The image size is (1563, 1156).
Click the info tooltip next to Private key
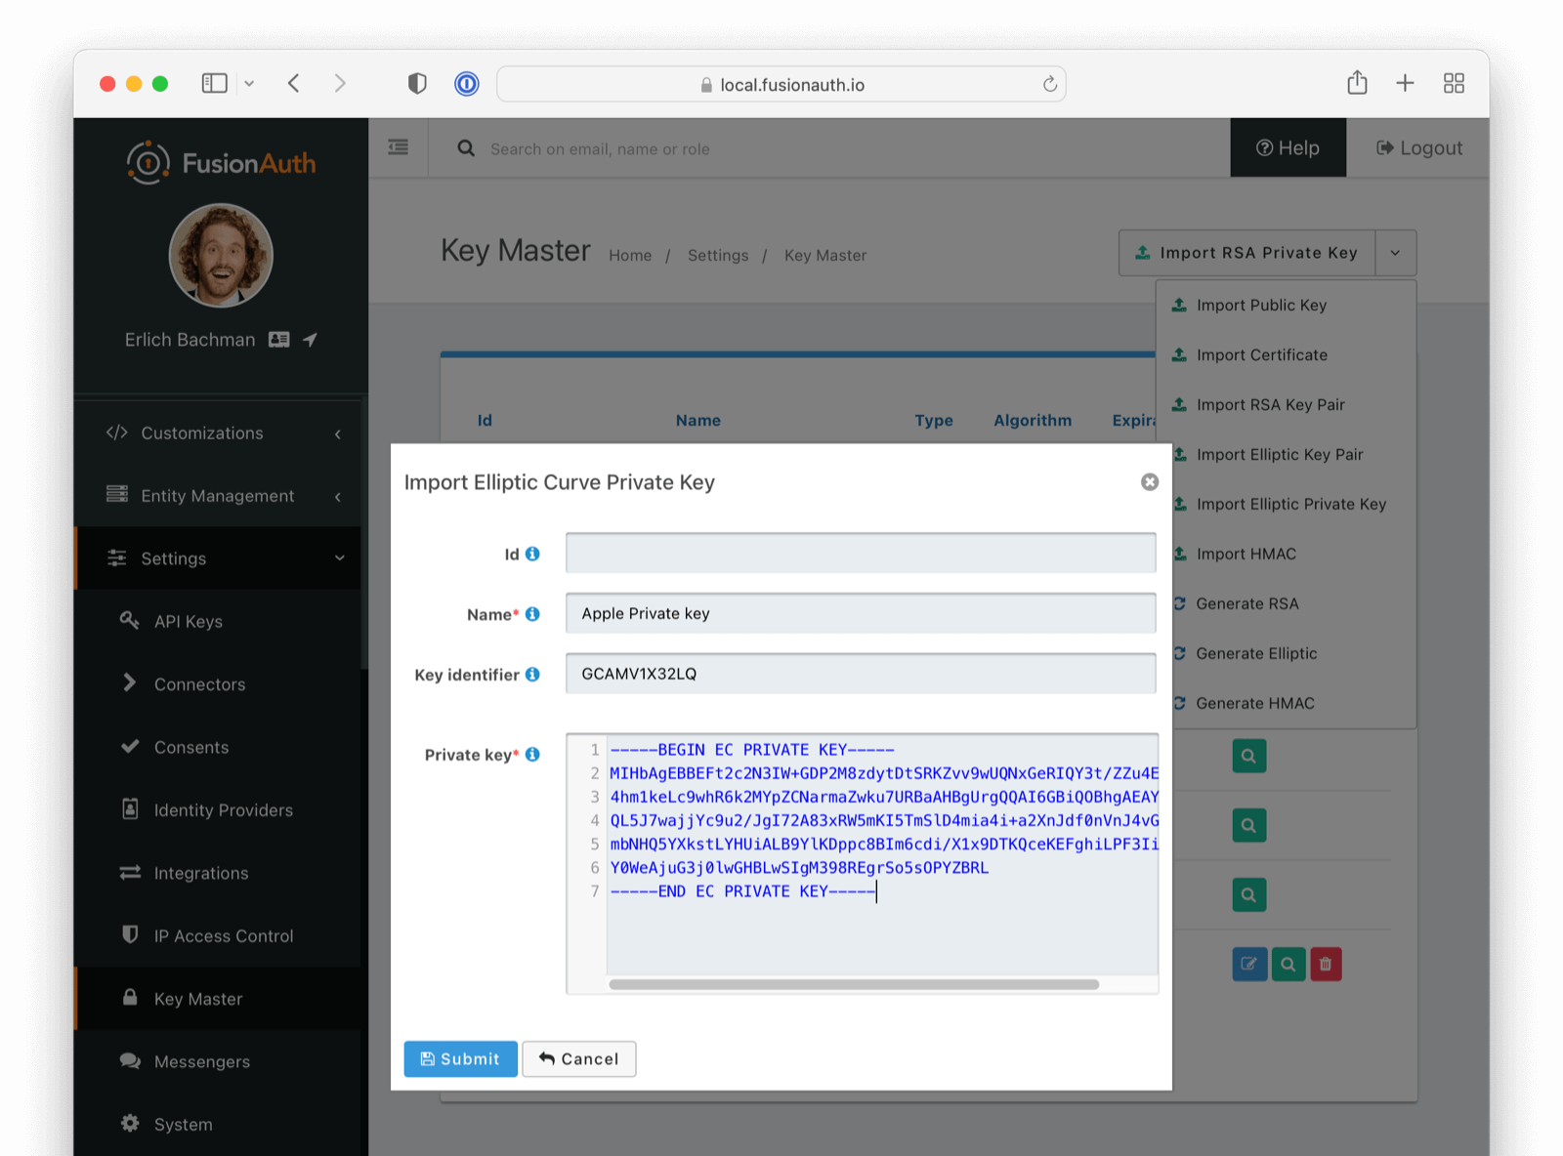pyautogui.click(x=532, y=754)
